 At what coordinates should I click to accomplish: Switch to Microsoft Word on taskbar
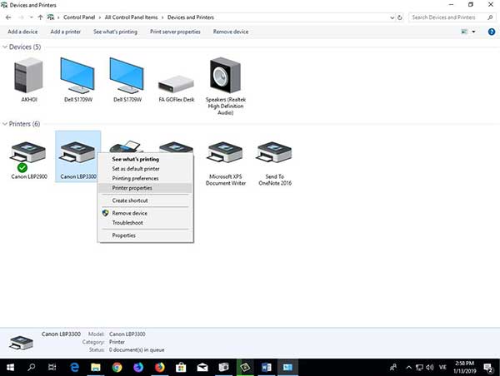point(267,368)
